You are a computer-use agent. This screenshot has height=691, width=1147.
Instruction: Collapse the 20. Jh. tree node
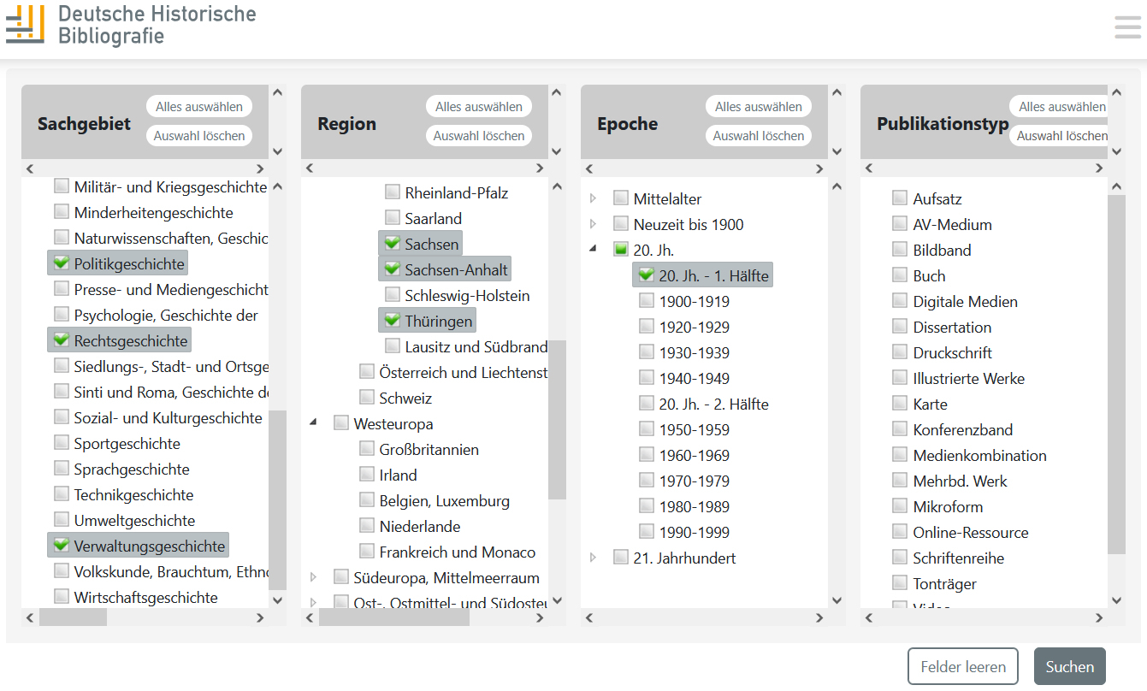[594, 250]
